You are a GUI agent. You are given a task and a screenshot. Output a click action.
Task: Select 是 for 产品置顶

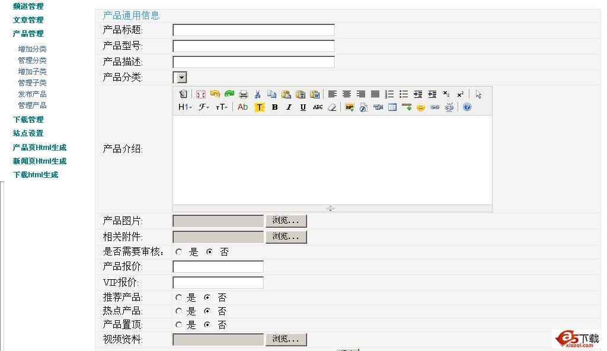pos(178,325)
